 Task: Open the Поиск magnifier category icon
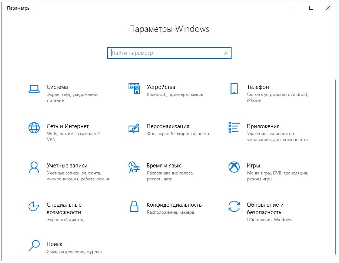pos(34,246)
